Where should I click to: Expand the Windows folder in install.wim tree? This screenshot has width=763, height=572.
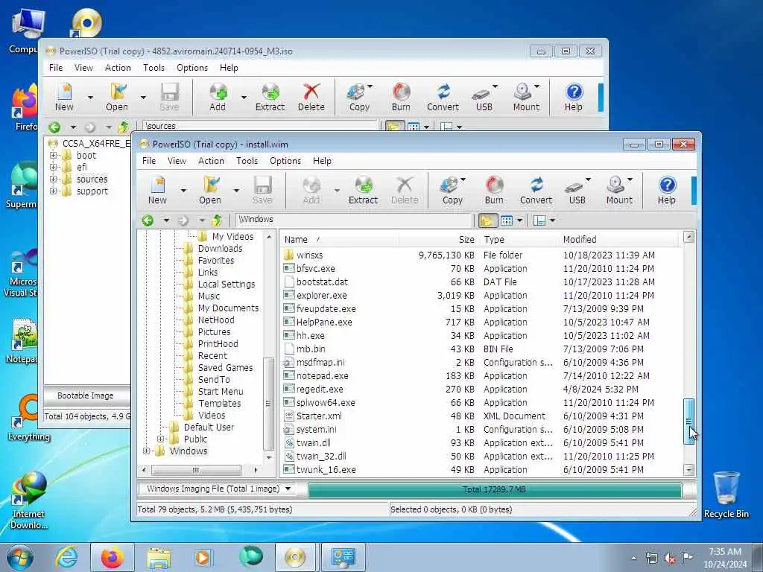146,451
